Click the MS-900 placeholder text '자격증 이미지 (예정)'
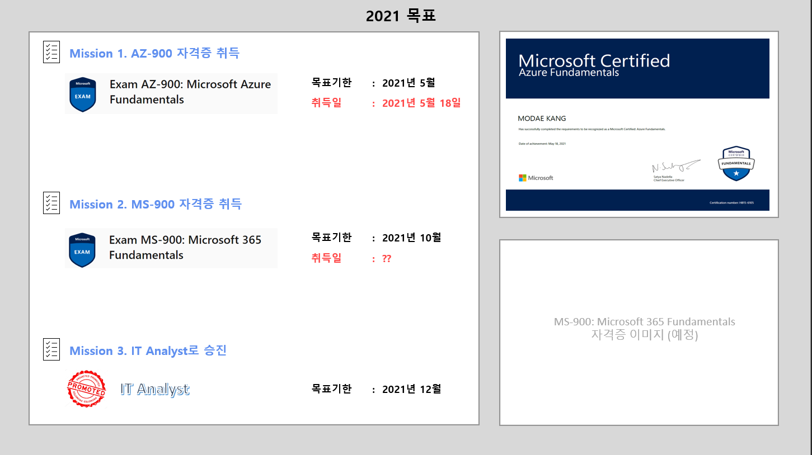This screenshot has width=812, height=455. click(x=645, y=335)
